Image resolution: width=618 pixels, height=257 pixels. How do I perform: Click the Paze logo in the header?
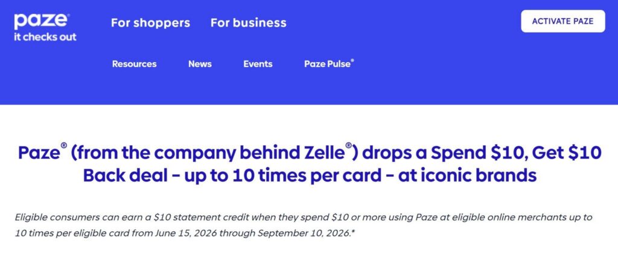pyautogui.click(x=42, y=21)
